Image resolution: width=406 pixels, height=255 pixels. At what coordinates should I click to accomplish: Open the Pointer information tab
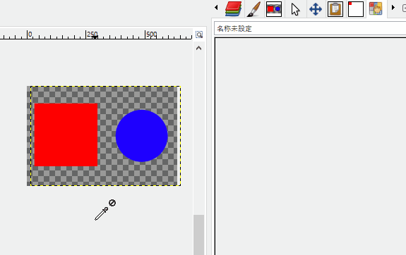coord(295,9)
